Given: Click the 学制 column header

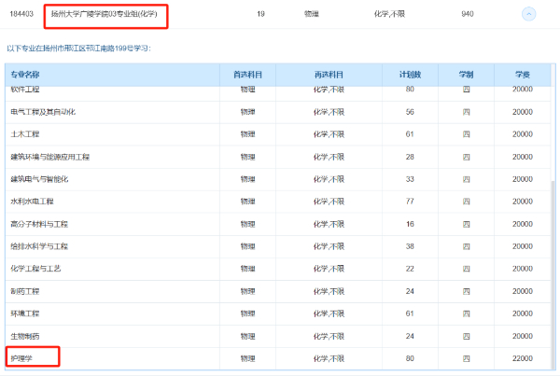Looking at the screenshot, I should pyautogui.click(x=467, y=74).
